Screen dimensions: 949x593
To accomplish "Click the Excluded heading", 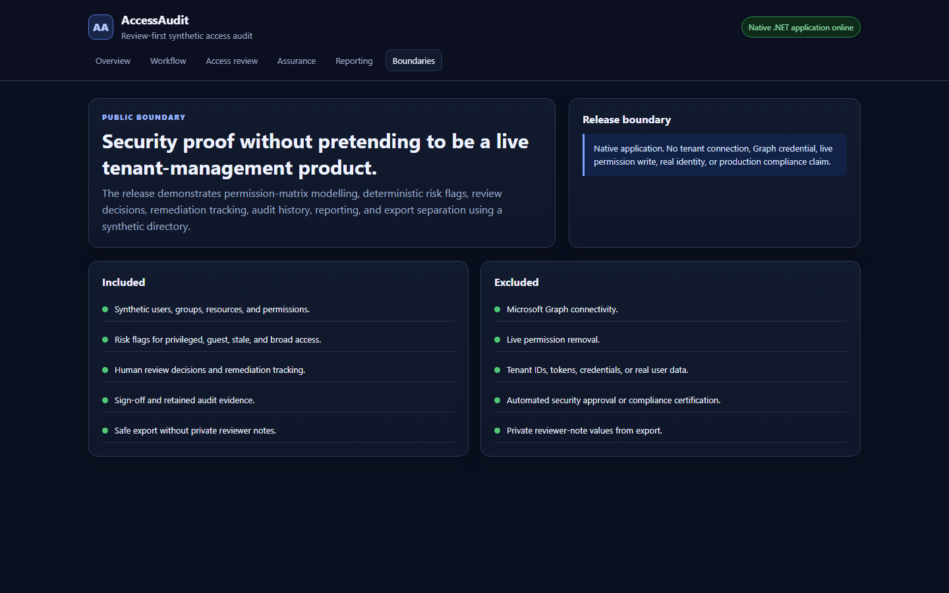I will click(516, 282).
